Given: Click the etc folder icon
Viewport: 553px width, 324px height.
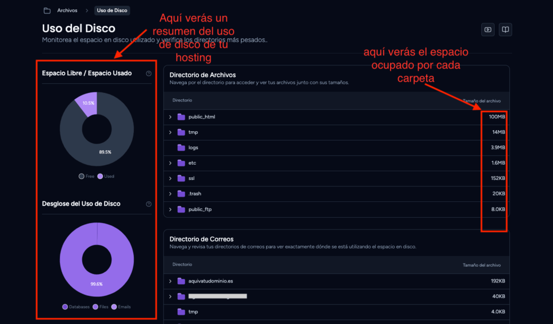Looking at the screenshot, I should click(181, 163).
